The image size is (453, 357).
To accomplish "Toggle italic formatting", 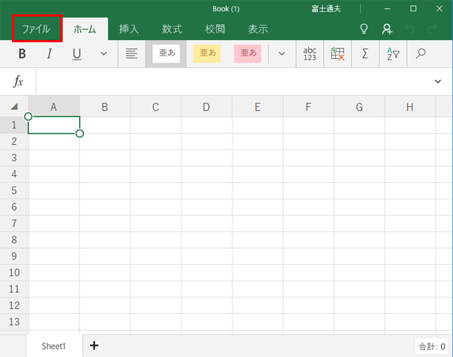I will [49, 54].
